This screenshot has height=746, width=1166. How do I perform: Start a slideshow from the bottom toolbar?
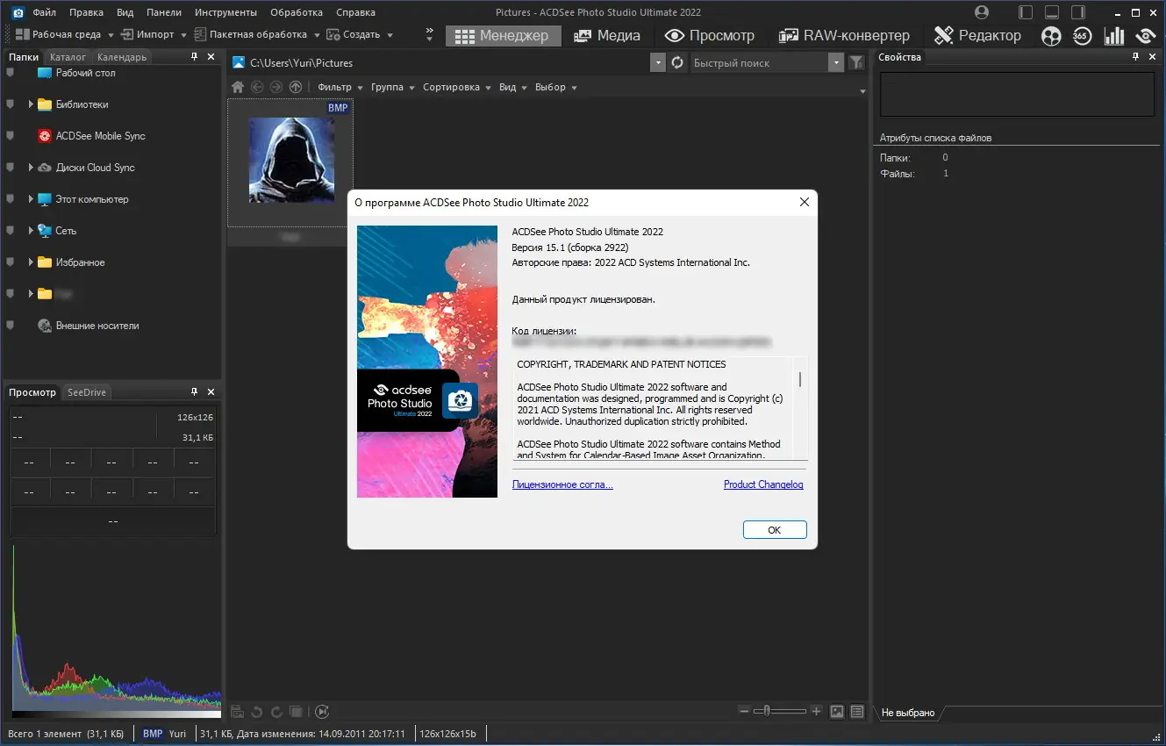point(322,712)
